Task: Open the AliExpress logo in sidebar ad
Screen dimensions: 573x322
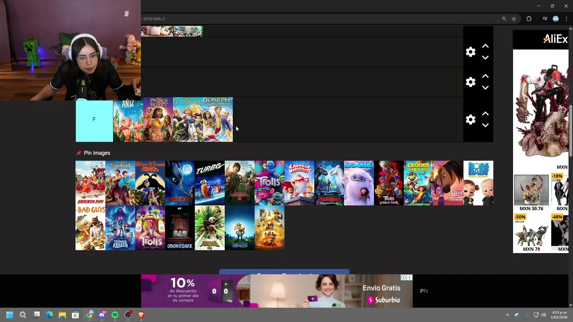Action: pos(555,39)
